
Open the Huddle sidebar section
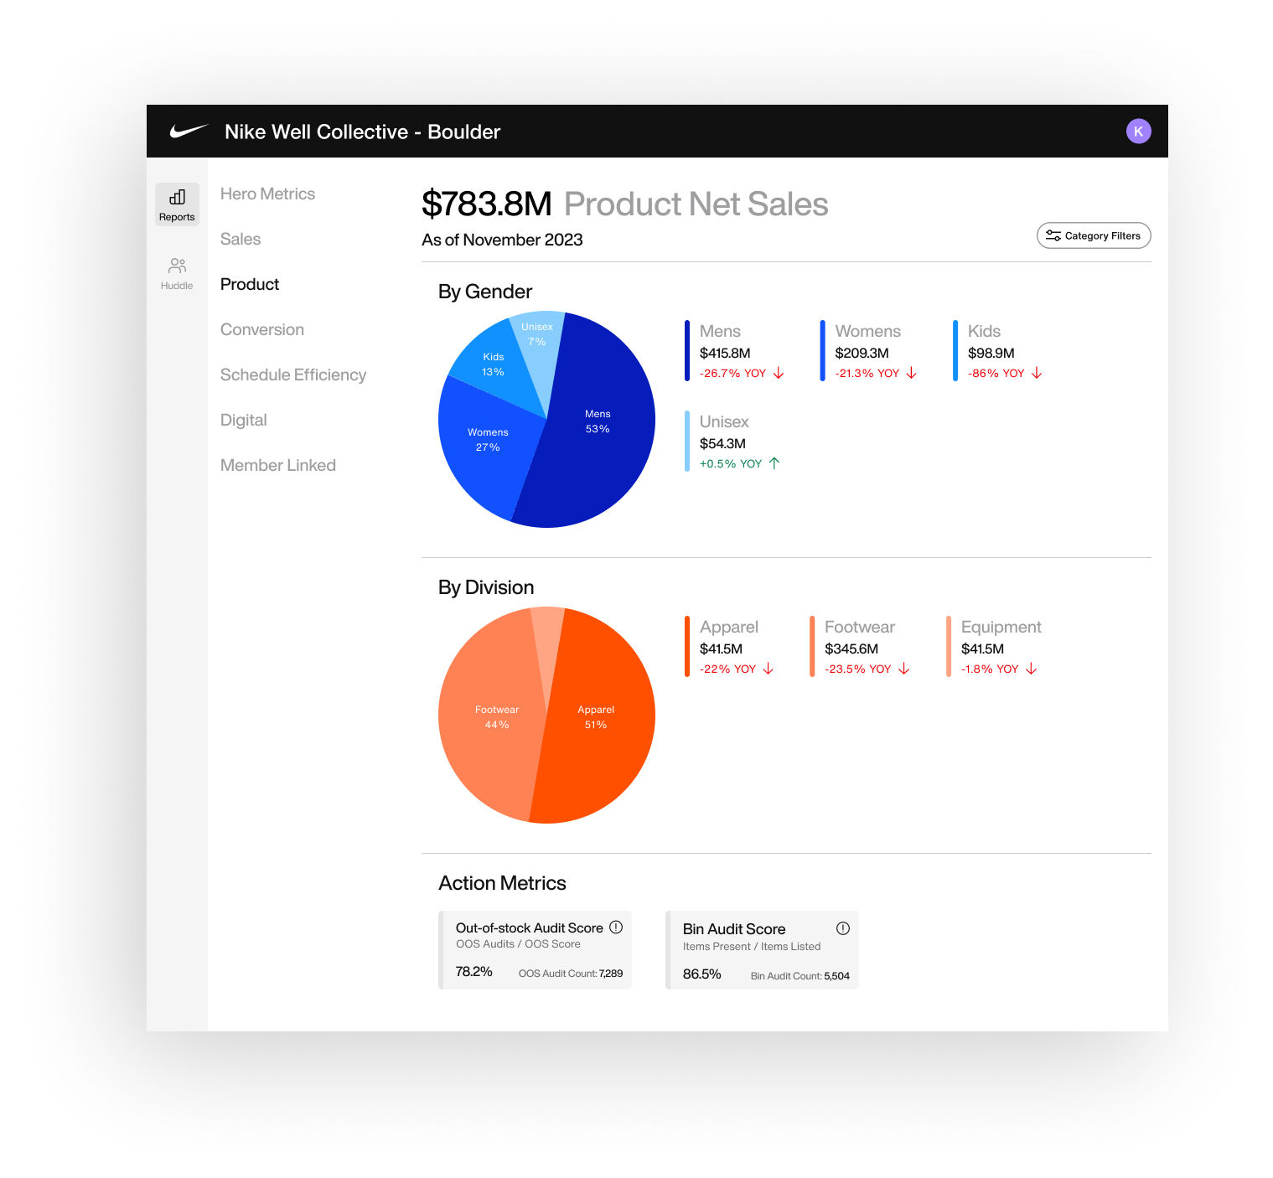[x=177, y=274]
